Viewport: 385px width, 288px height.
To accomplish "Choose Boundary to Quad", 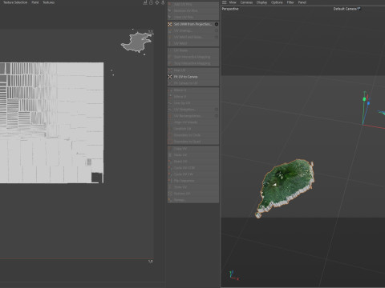I will tap(193, 142).
